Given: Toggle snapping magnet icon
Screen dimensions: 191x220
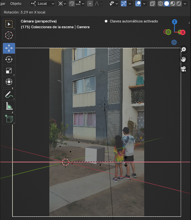Looking at the screenshot, I should coord(72,4).
